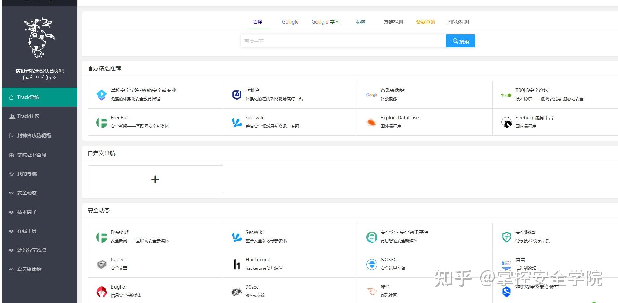This screenshot has width=618, height=303.
Task: Open the NOSEC 安全讯息平台 link
Action: 425,264
